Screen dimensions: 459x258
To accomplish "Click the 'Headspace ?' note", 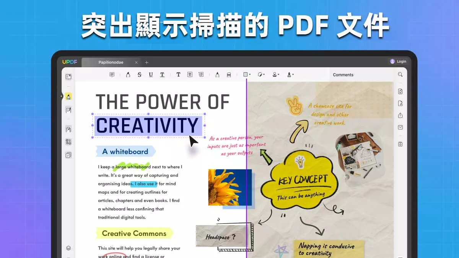I will (x=221, y=237).
